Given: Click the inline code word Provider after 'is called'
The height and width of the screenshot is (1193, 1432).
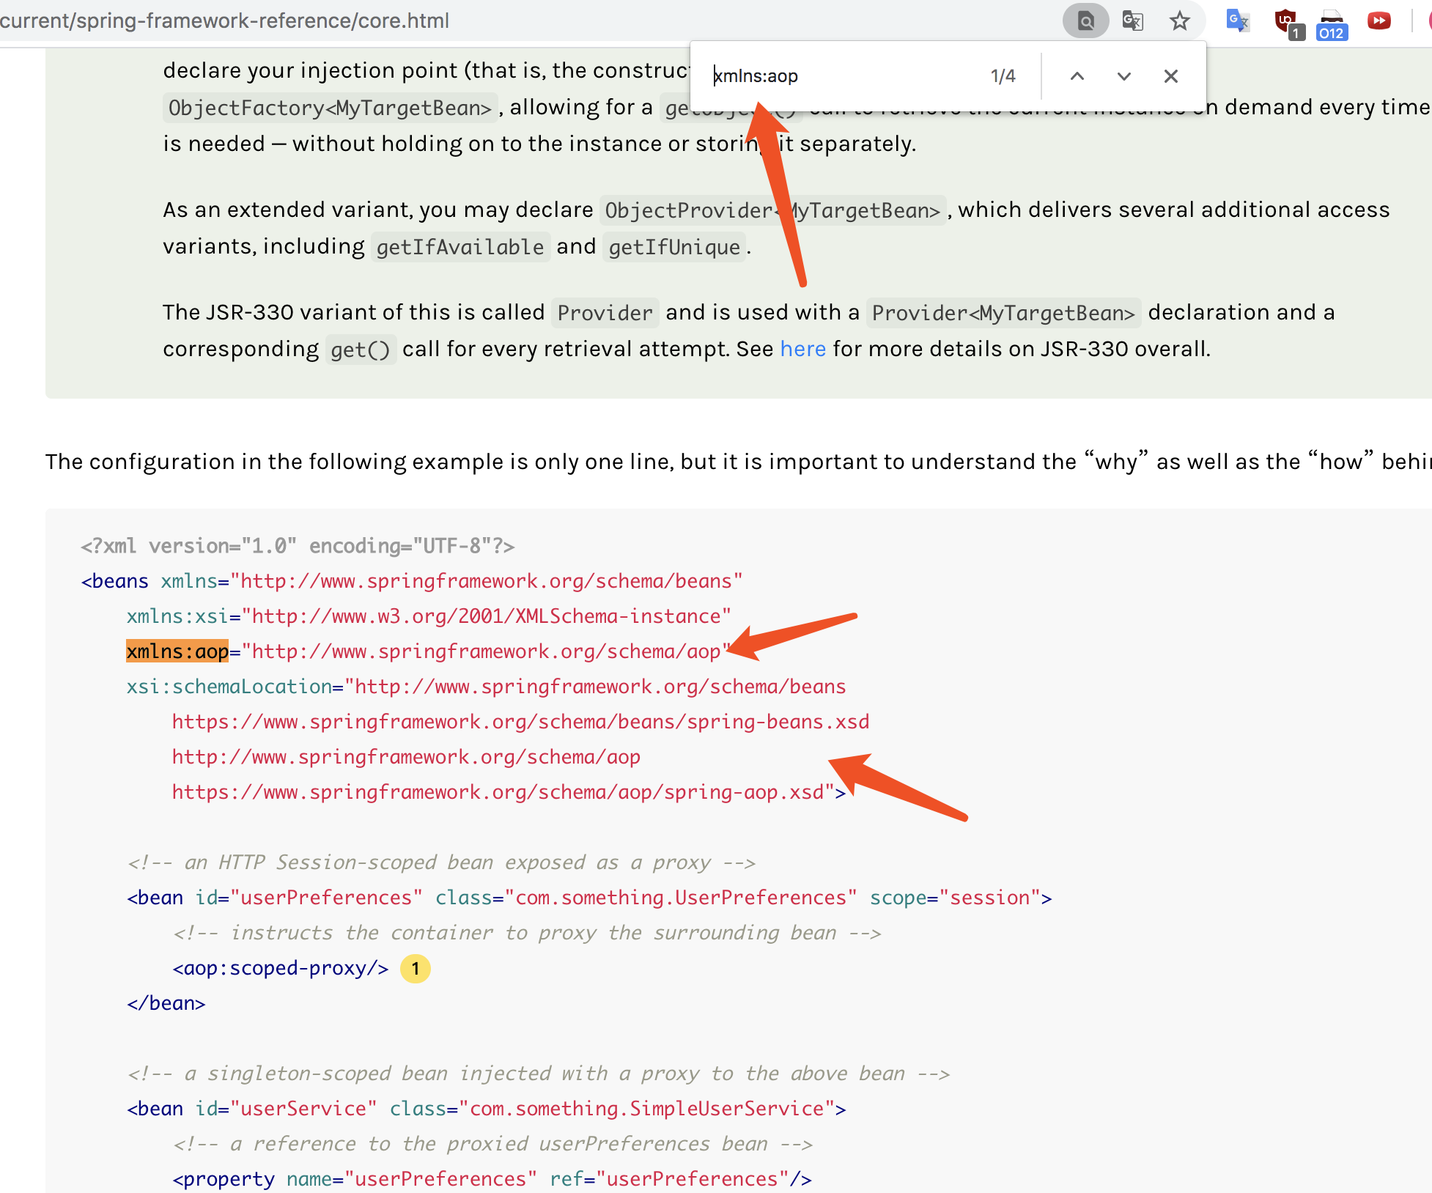Looking at the screenshot, I should pos(605,313).
